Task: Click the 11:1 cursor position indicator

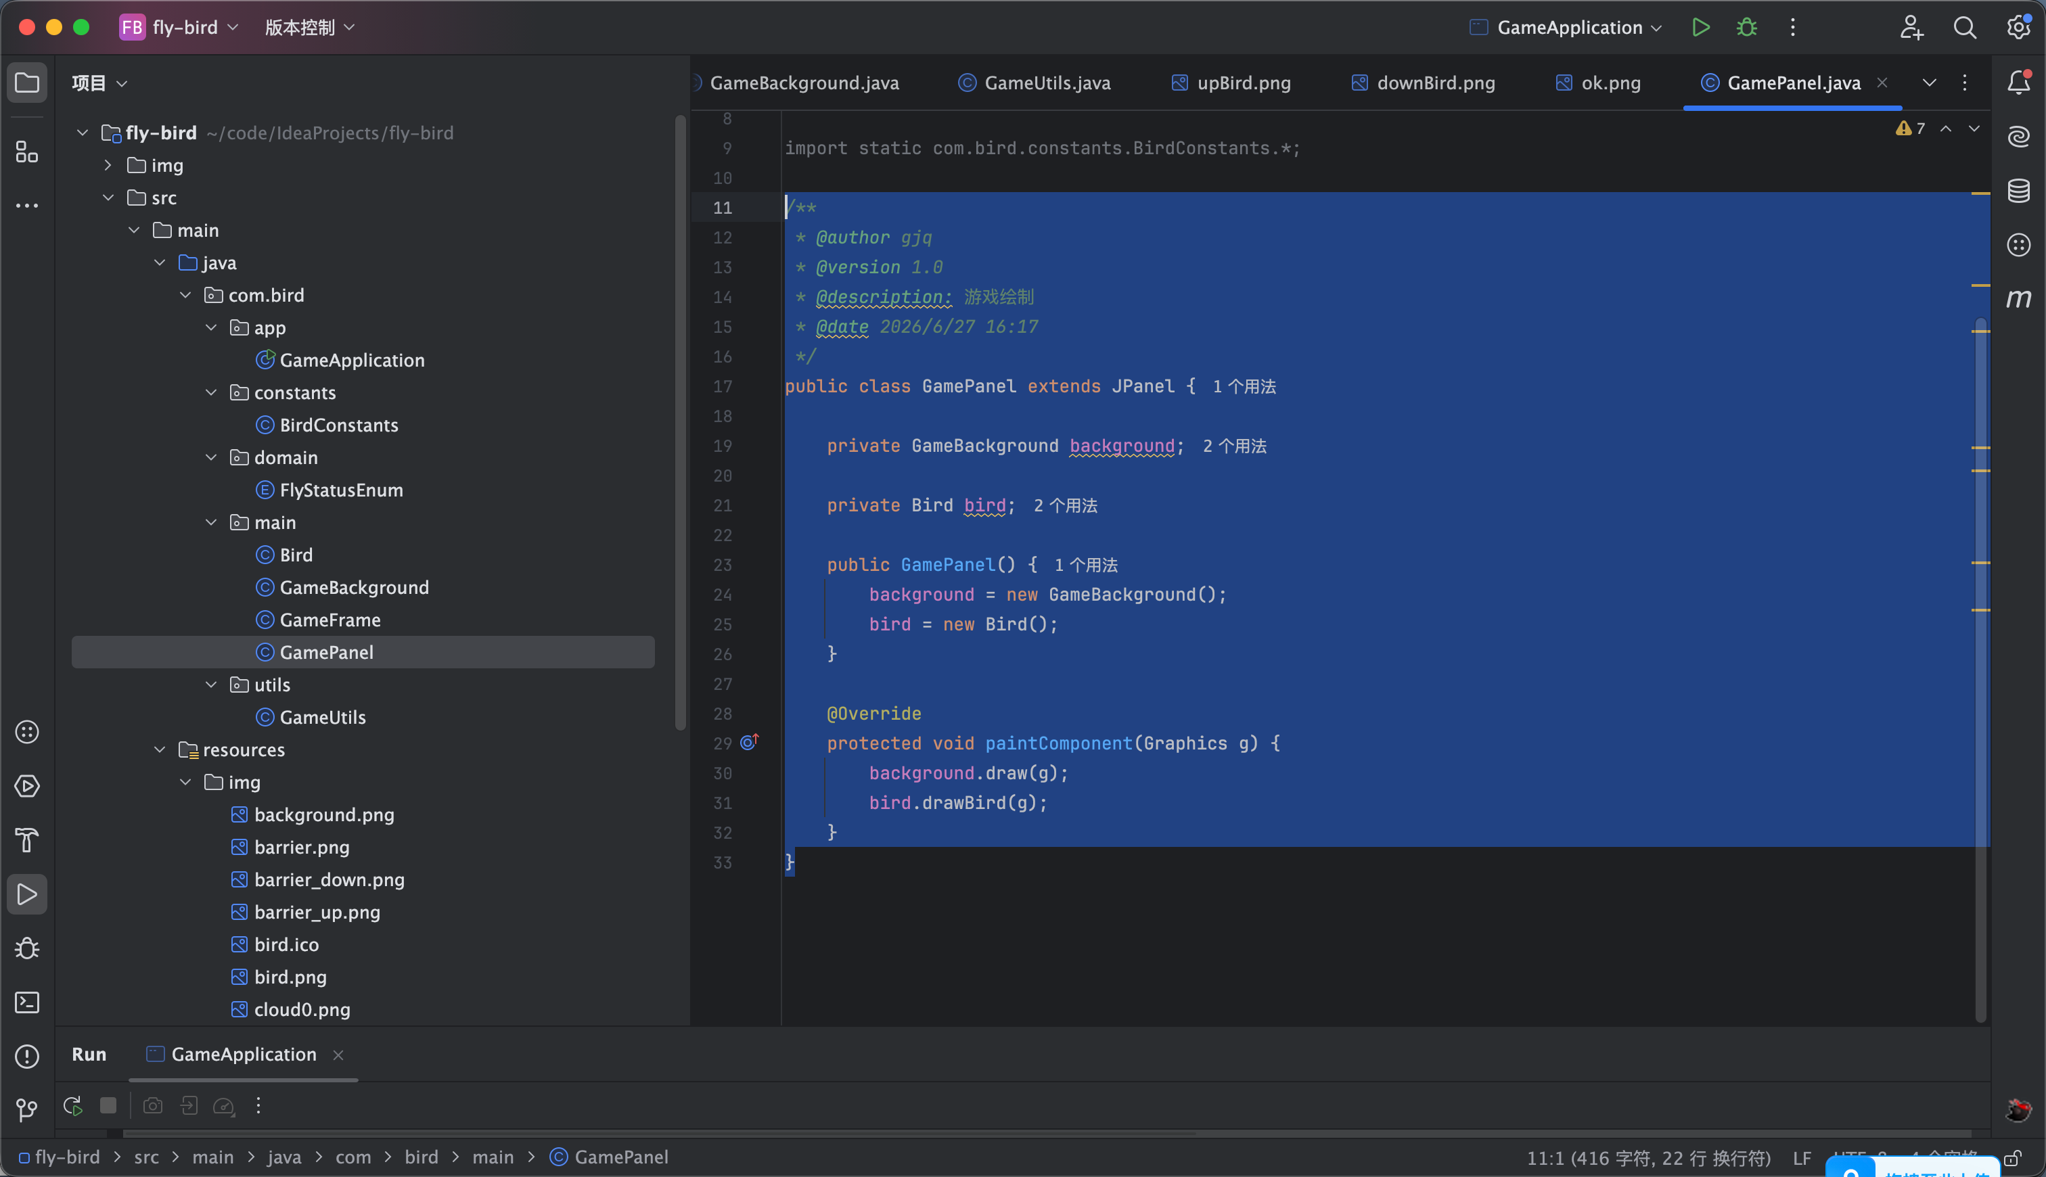Action: [1649, 1157]
